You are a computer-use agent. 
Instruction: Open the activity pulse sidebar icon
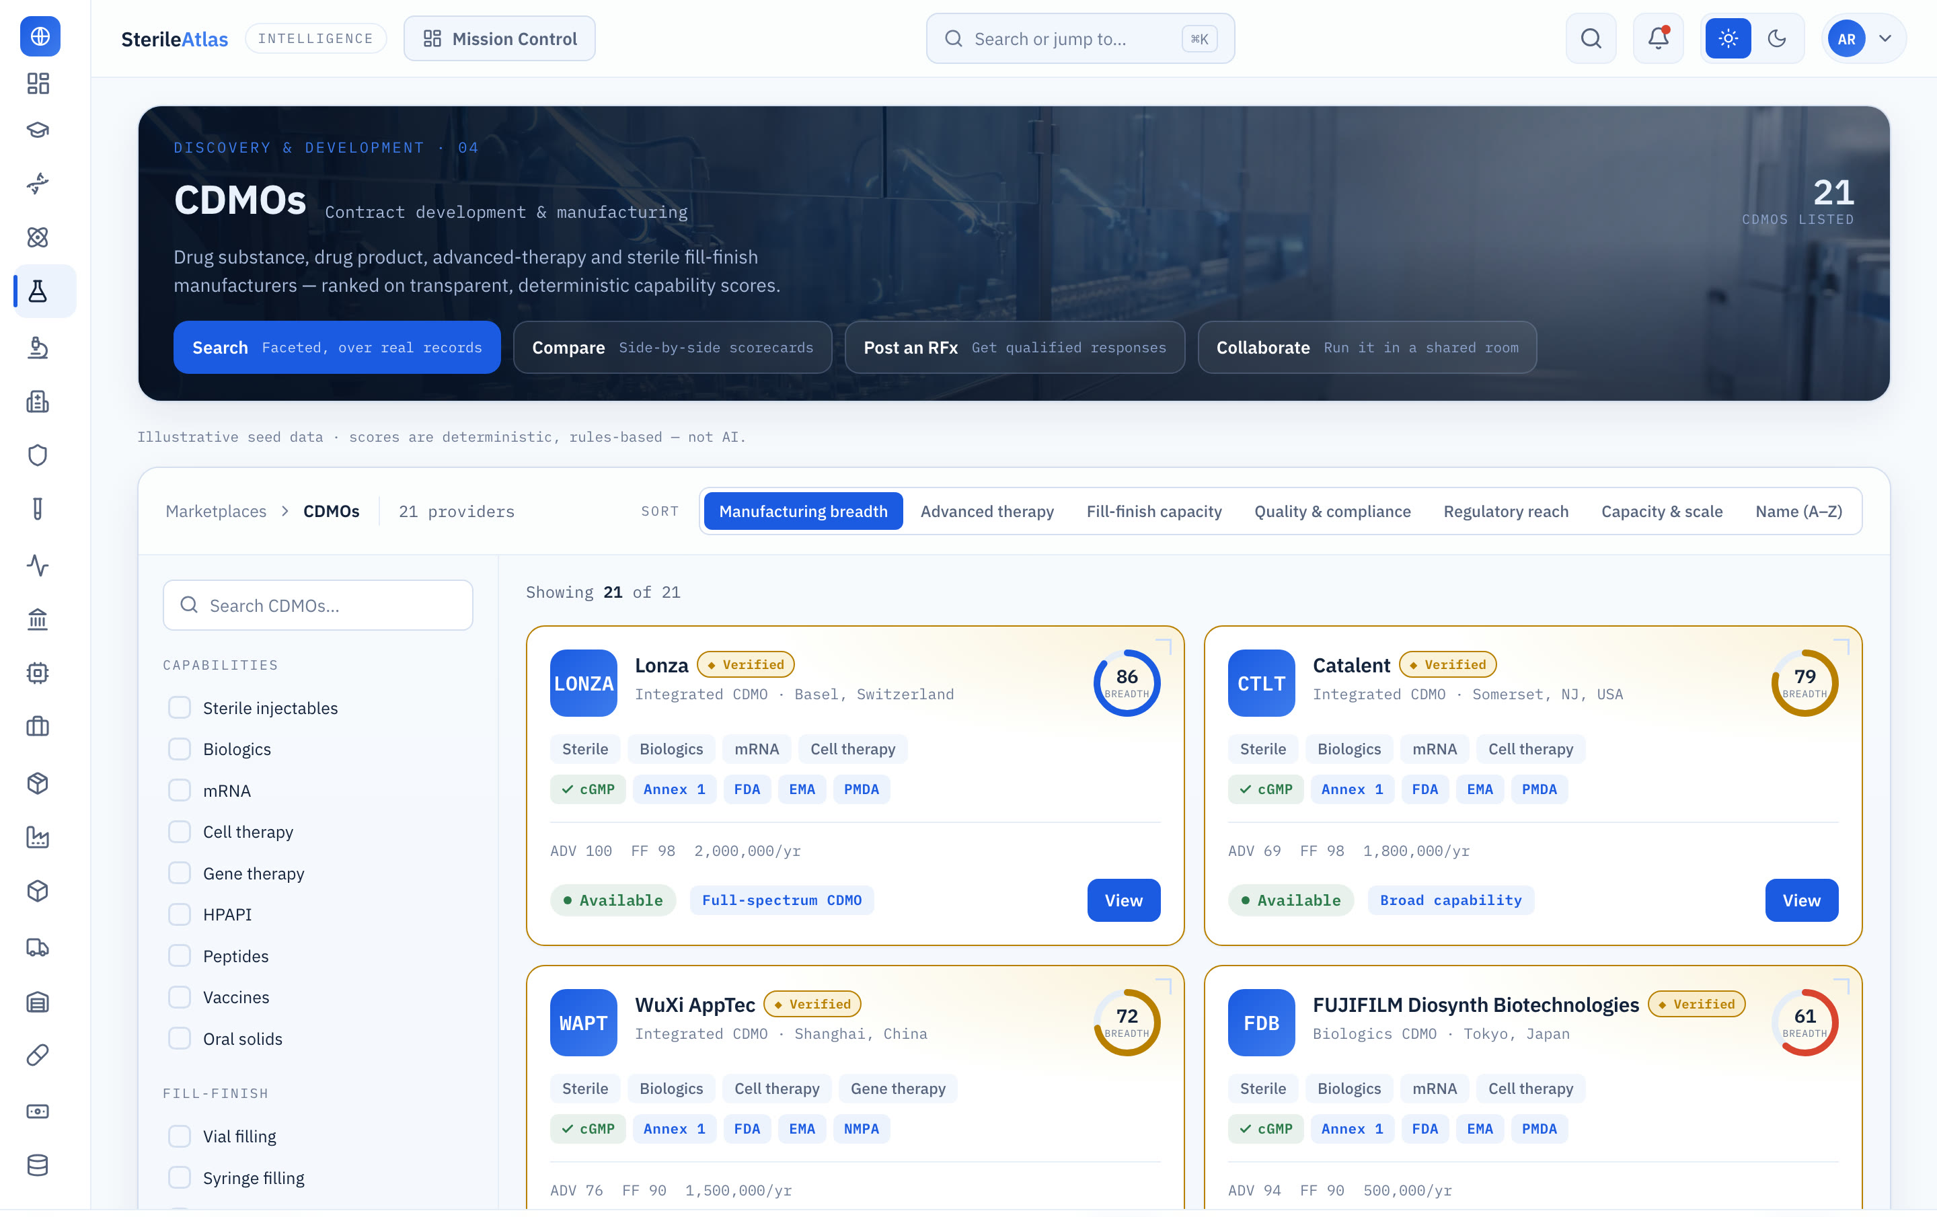(38, 565)
